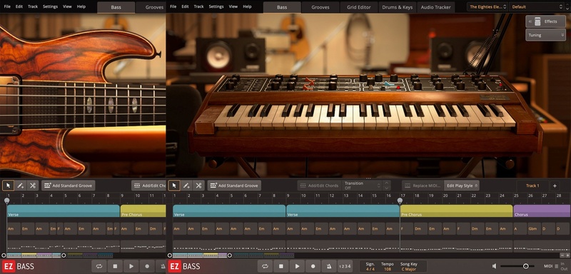The height and width of the screenshot is (274, 571).
Task: Click the record button in the left window
Action: tap(147, 266)
